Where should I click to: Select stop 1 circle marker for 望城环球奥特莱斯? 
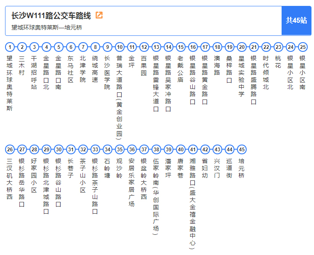pyautogui.click(x=10, y=47)
